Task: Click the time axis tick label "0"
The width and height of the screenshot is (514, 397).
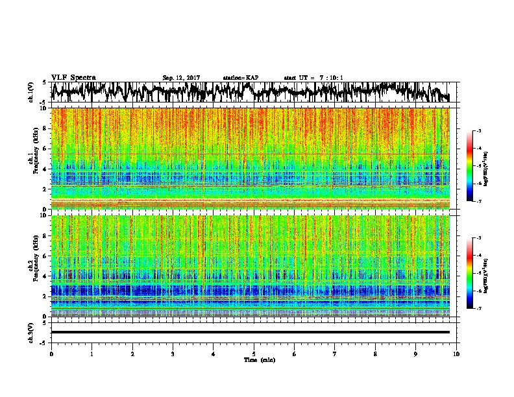Action: (x=51, y=354)
